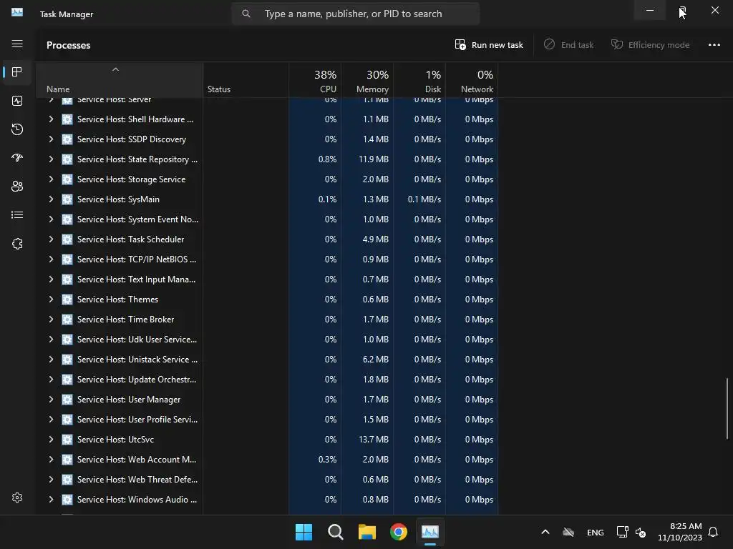Click the volume muted tray icon

coord(641,532)
